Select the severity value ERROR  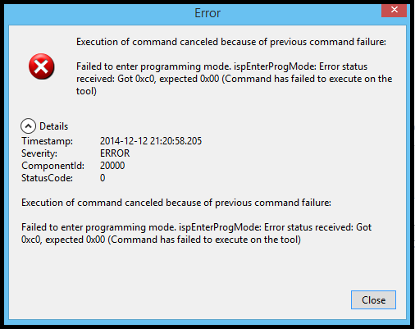[x=115, y=153]
